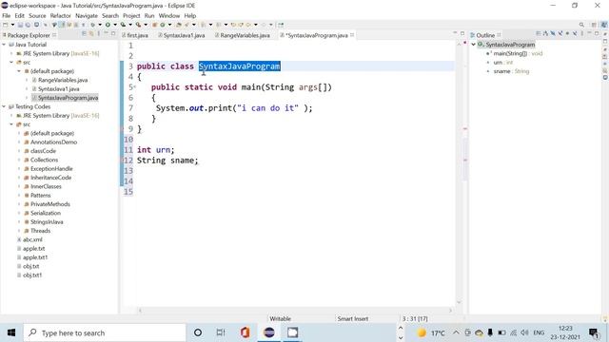Open Windows Task View

coord(221,332)
